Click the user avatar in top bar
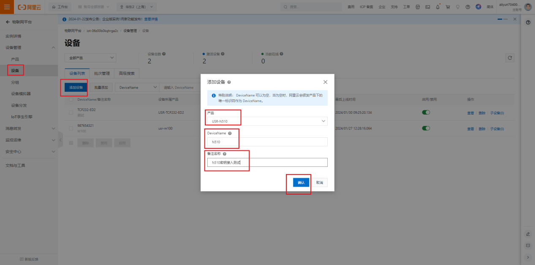The height and width of the screenshot is (265, 535). [528, 7]
